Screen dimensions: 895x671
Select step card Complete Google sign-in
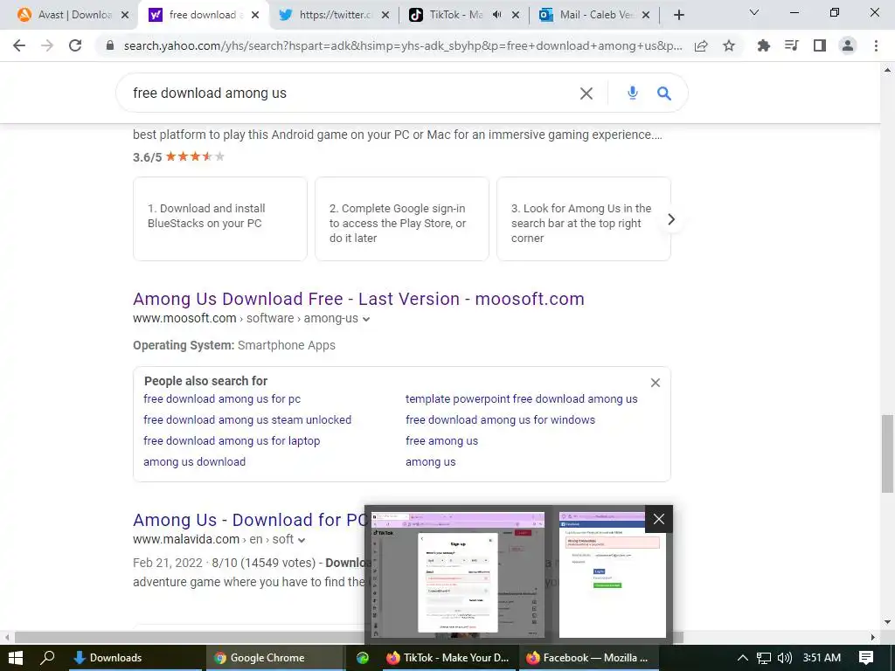402,218
